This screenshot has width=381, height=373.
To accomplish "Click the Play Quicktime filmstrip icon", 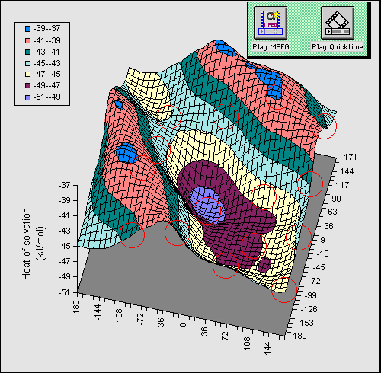I will coord(338,23).
